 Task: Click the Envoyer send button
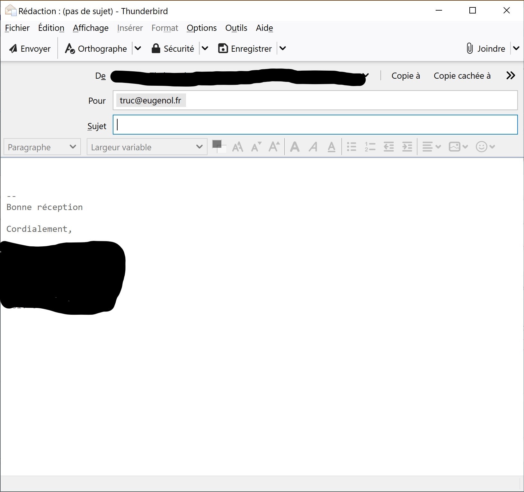pos(30,49)
